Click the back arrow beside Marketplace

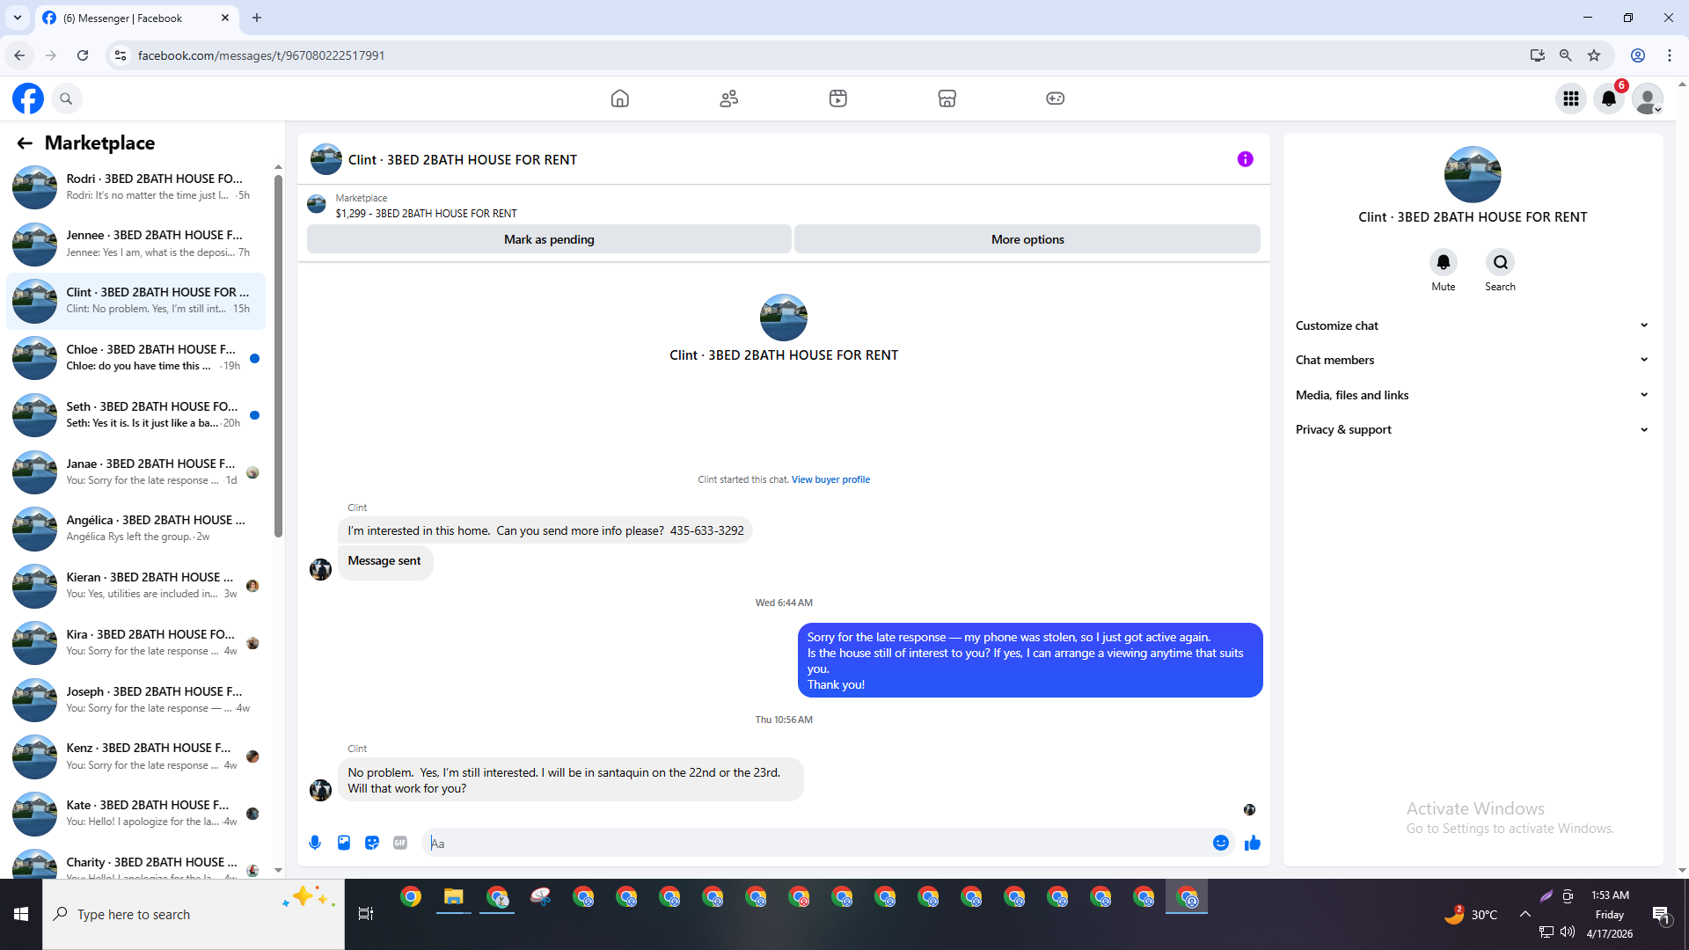point(25,143)
